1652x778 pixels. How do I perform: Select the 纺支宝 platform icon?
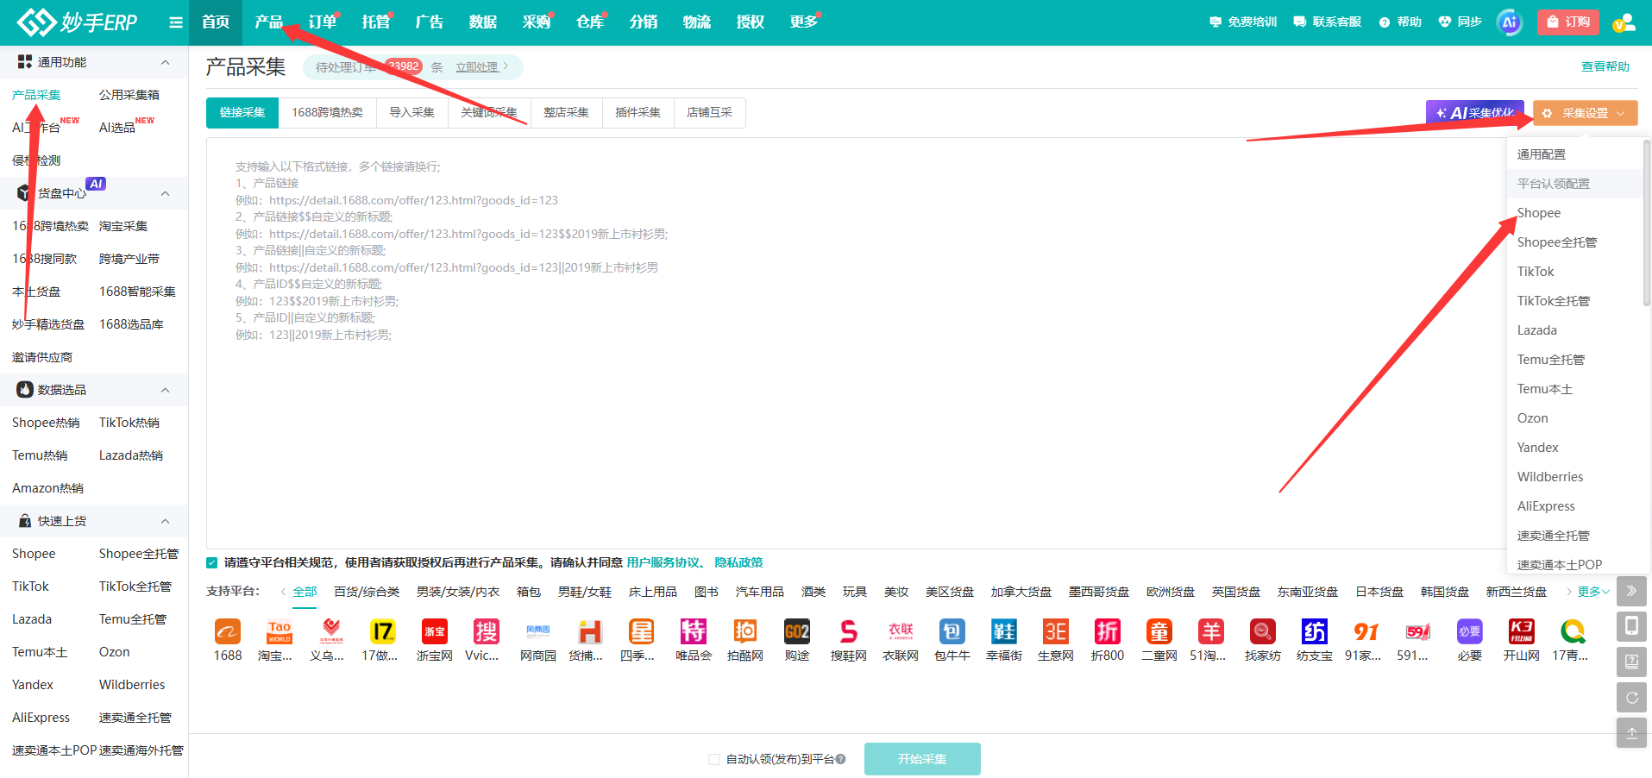[x=1315, y=632]
